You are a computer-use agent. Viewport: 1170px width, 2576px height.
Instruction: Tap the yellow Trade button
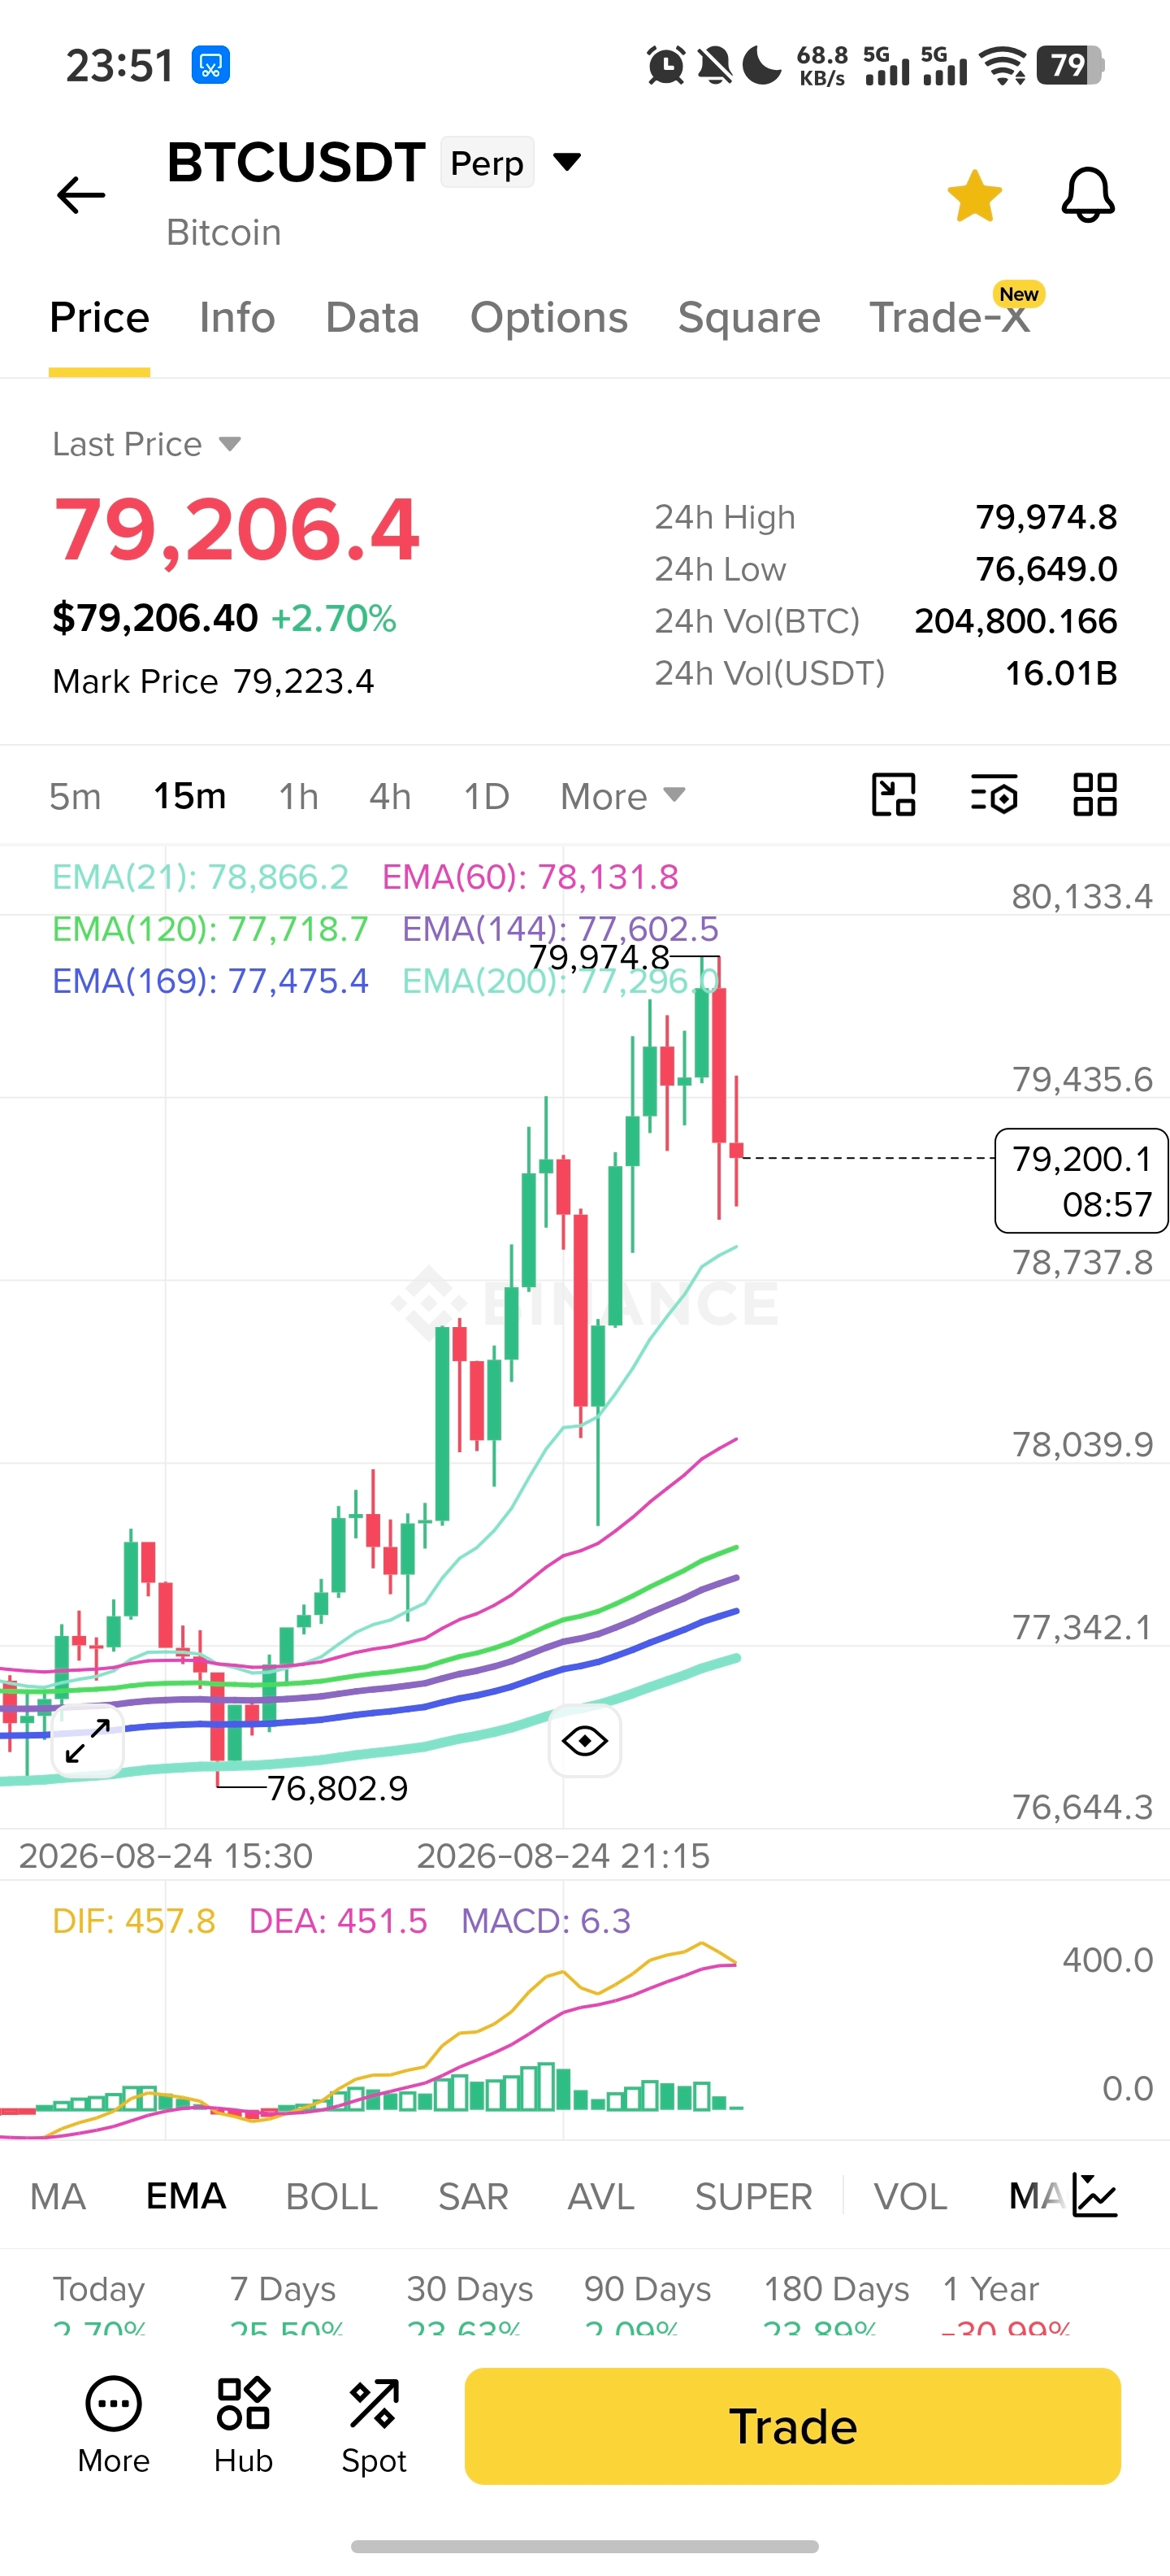[x=792, y=2427]
